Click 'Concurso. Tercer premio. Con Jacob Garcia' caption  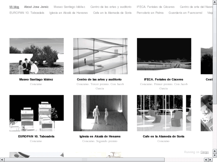click(100, 86)
